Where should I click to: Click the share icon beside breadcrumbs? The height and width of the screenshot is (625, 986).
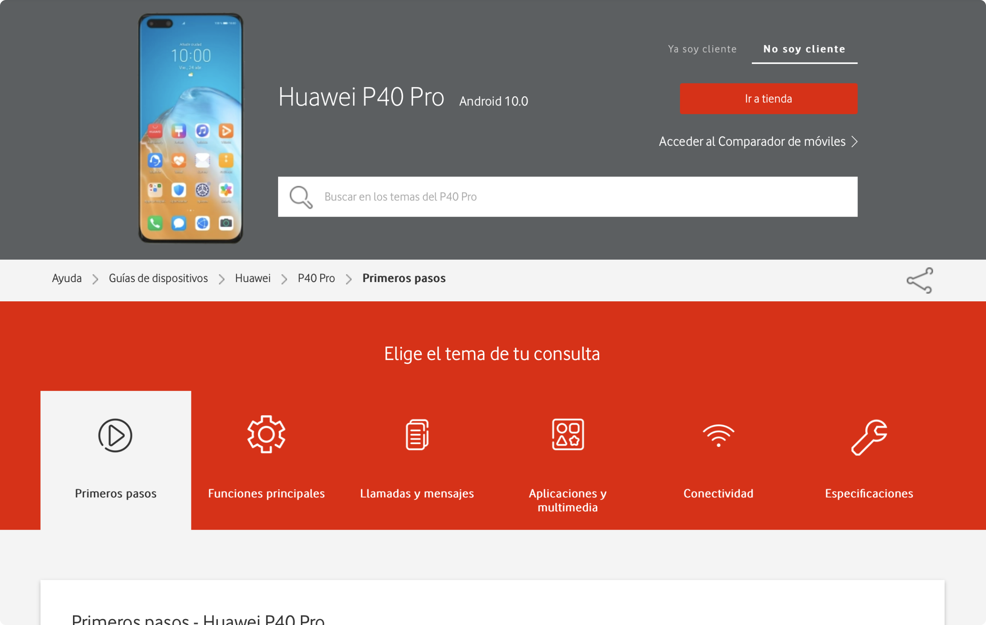tap(919, 280)
